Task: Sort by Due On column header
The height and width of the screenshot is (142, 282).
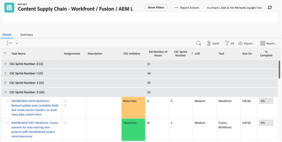Action: pos(247,54)
